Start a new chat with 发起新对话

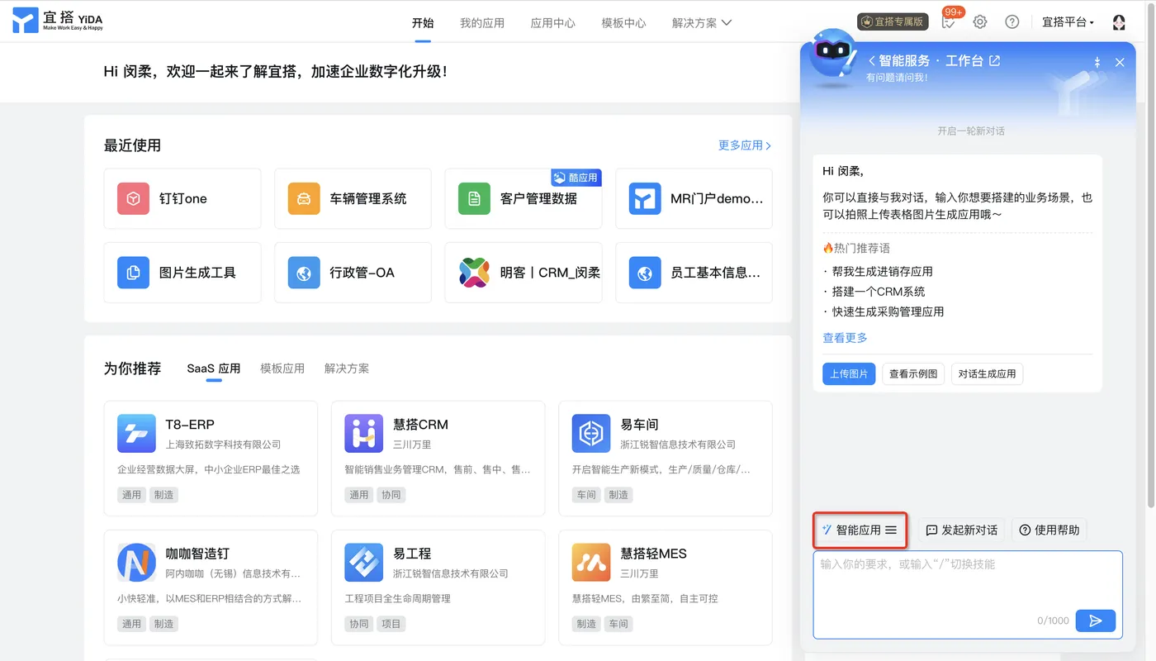tap(962, 530)
